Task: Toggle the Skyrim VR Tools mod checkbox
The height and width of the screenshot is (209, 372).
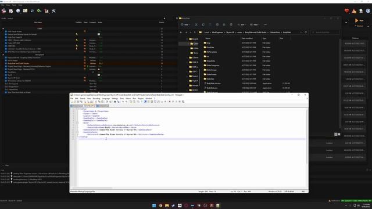Action: (x=6, y=78)
